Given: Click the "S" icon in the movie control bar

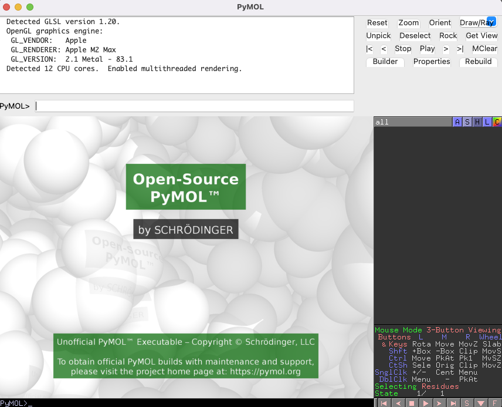Looking at the screenshot, I should [x=469, y=402].
